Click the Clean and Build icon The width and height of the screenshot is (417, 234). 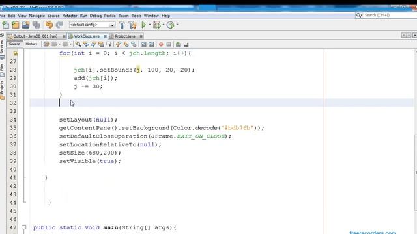tap(132, 25)
